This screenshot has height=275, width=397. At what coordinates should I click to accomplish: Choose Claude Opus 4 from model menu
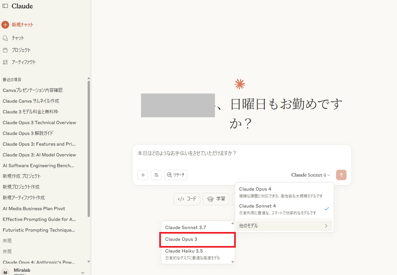click(284, 192)
